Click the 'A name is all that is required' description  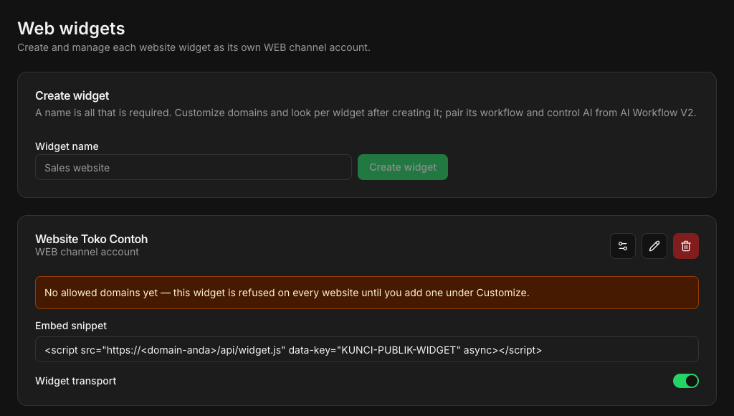[366, 113]
